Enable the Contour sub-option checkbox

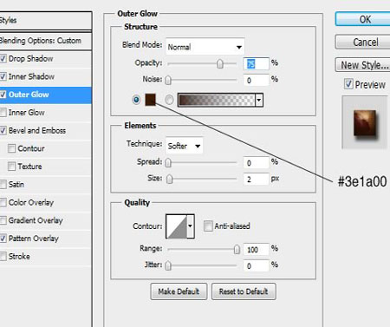11,148
